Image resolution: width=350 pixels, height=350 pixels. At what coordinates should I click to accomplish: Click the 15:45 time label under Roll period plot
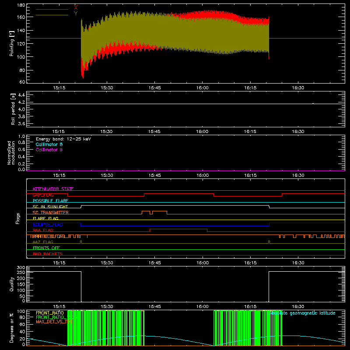tap(154, 132)
